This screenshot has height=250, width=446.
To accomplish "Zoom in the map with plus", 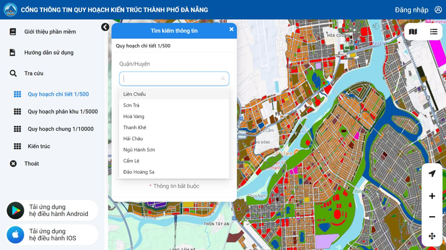I will tap(432, 196).
